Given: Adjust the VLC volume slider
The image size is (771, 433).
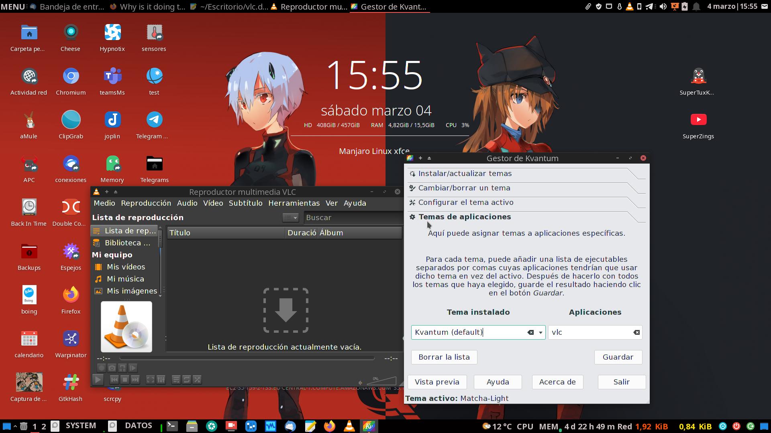Looking at the screenshot, I should tap(381, 380).
